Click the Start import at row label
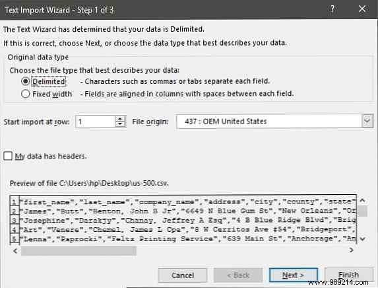Image resolution: width=378 pixels, height=288 pixels. tap(36, 122)
